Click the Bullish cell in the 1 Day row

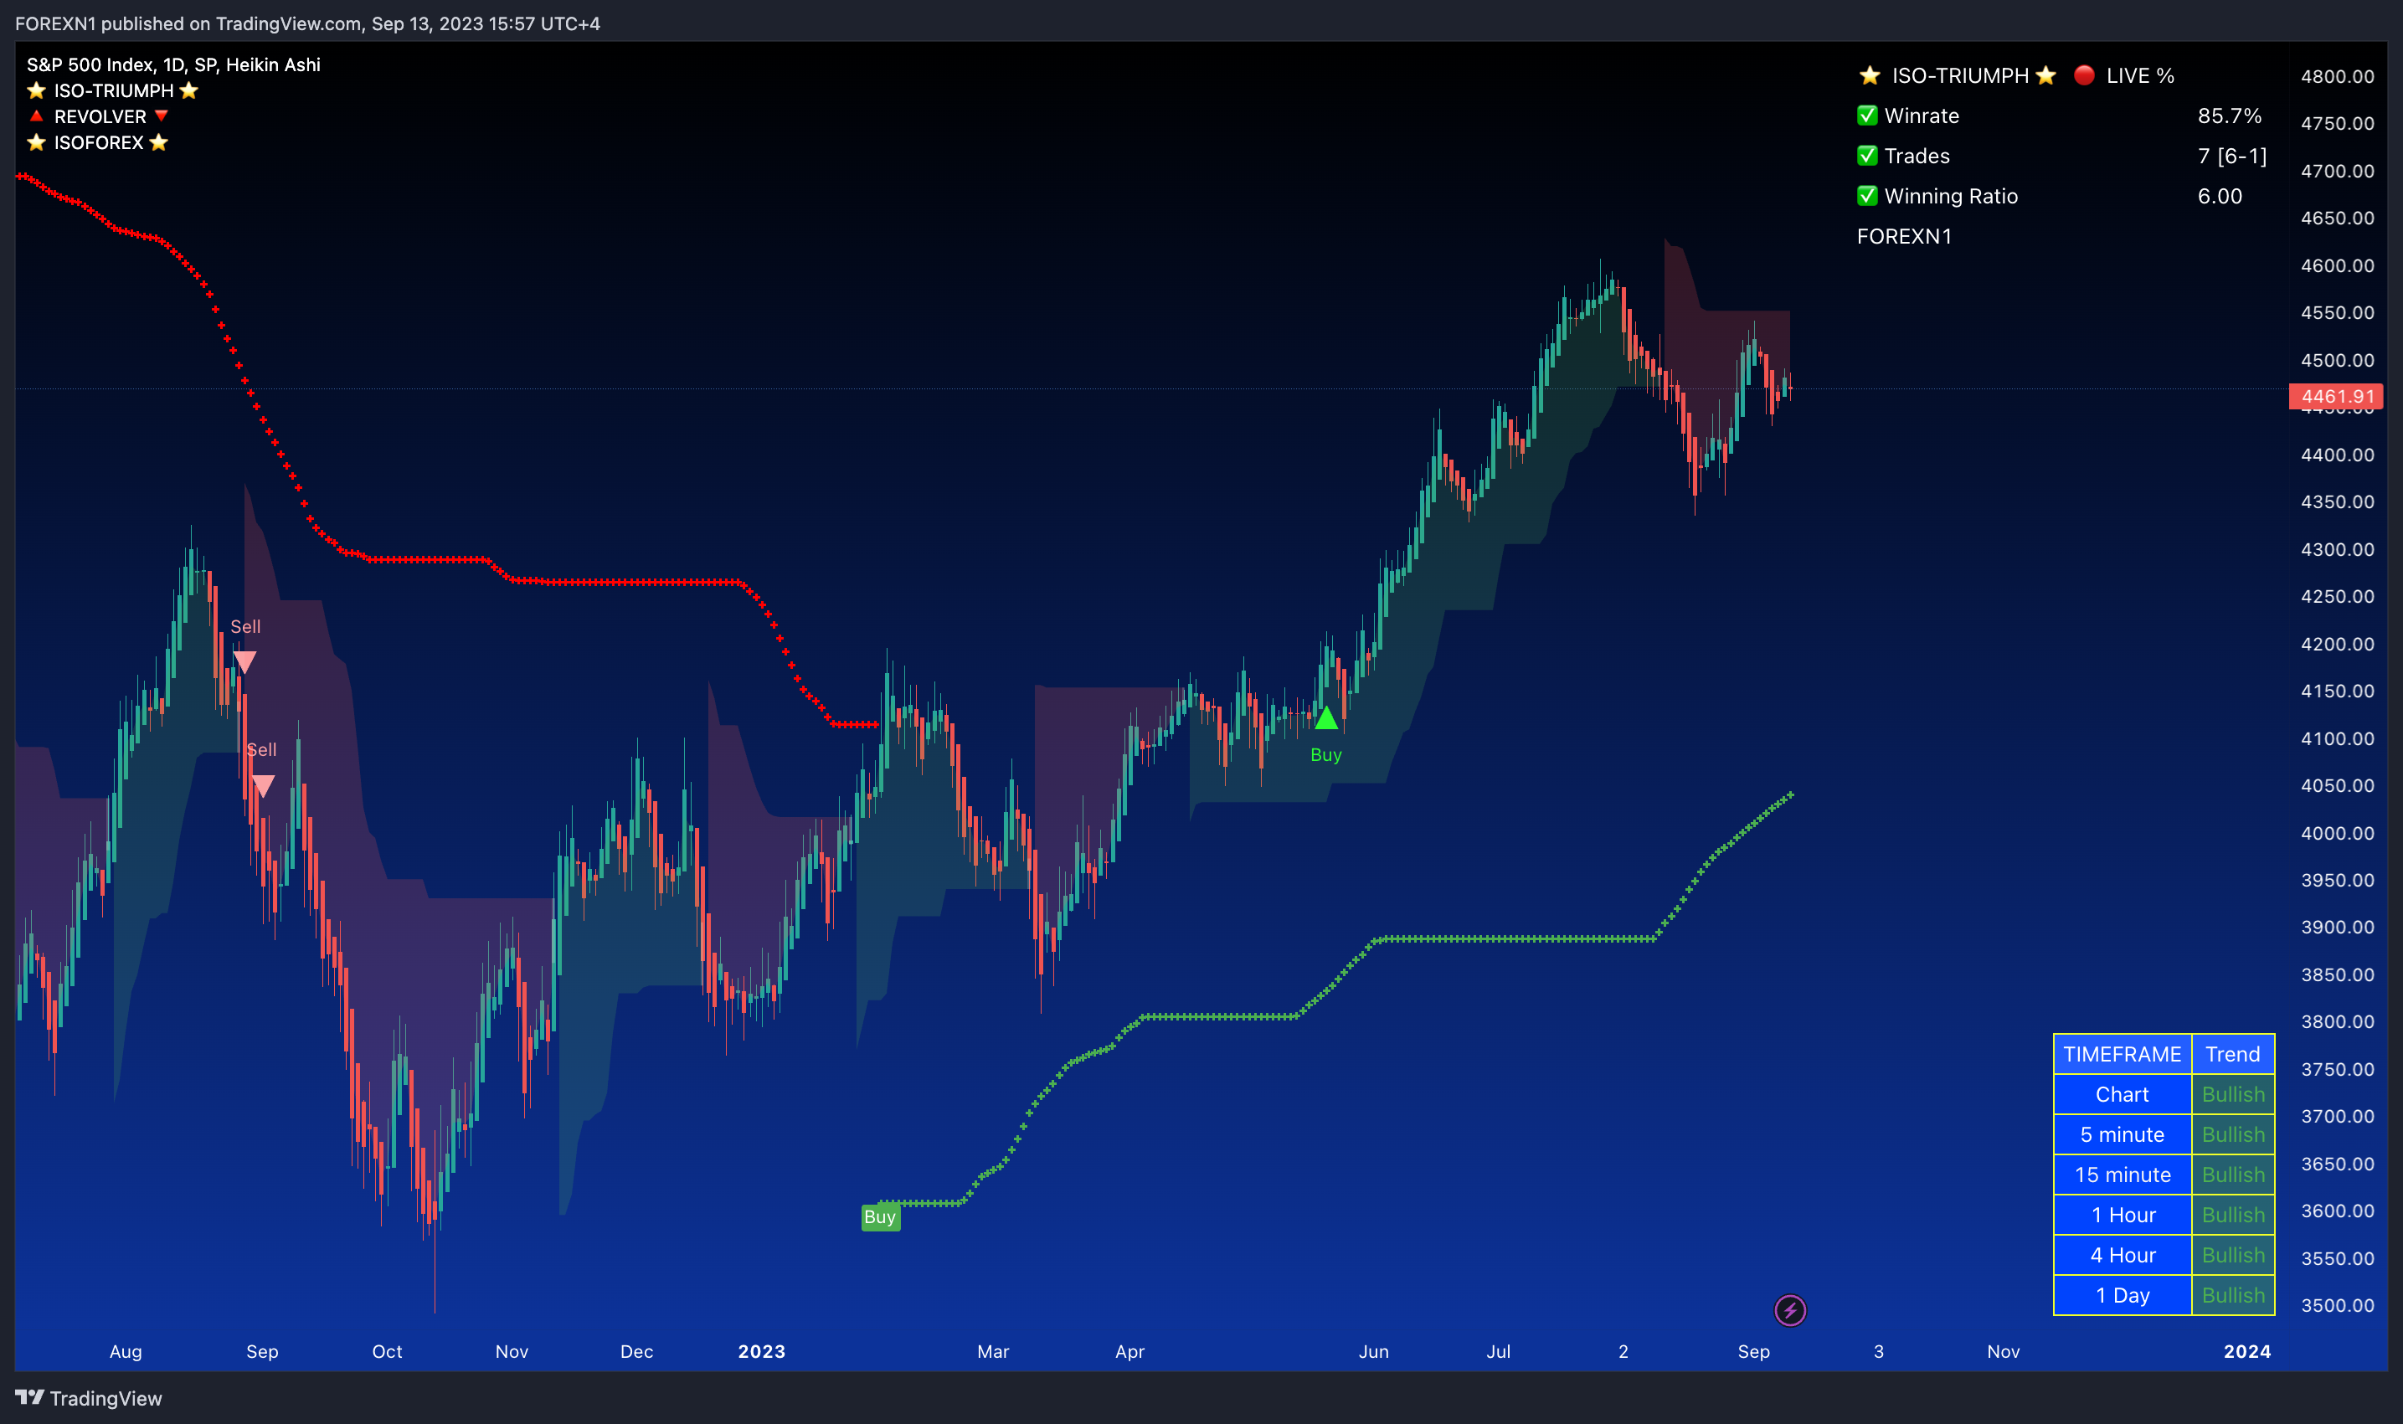click(2232, 1295)
